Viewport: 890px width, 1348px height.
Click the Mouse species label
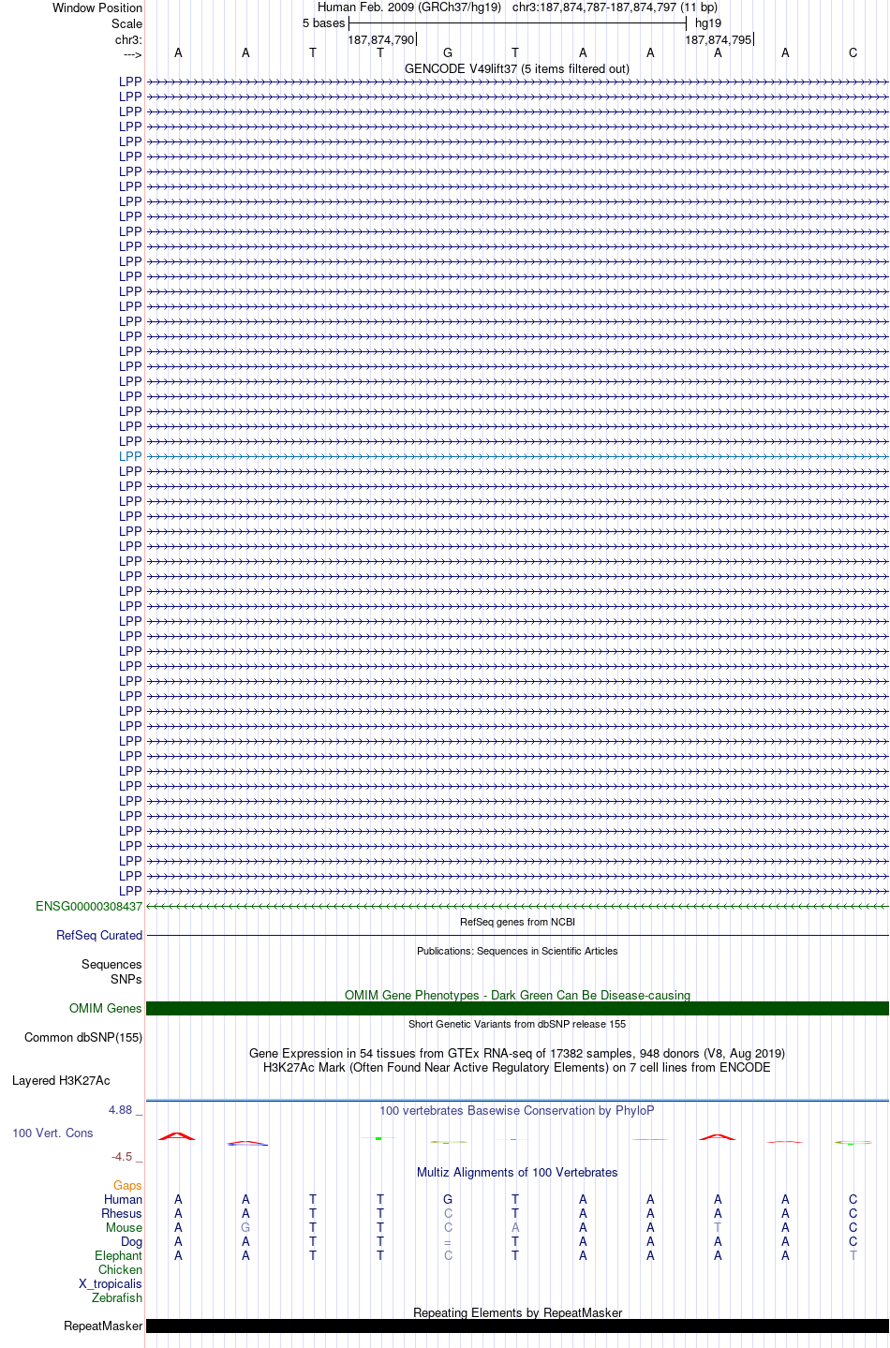click(x=125, y=1227)
